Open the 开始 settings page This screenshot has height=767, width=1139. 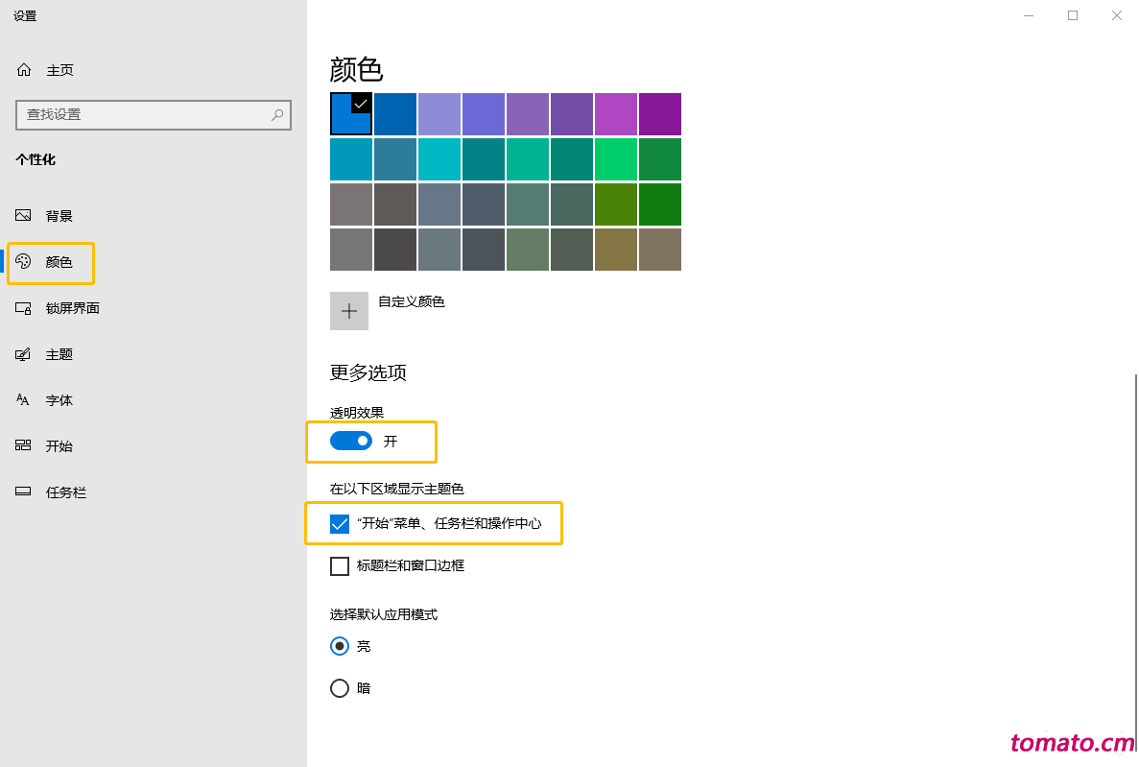(59, 446)
